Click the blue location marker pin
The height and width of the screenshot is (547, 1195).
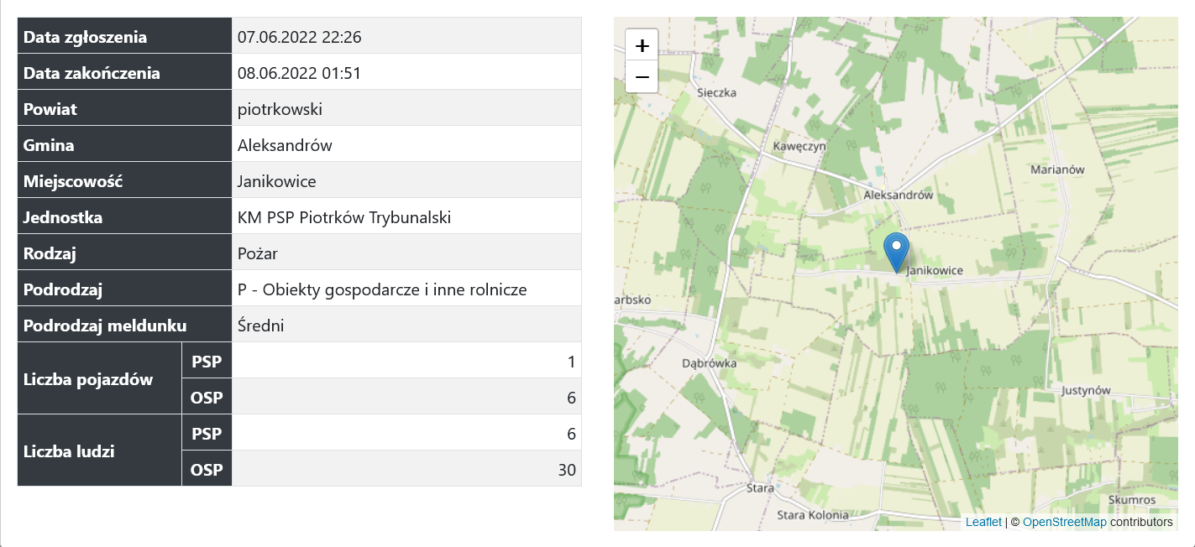pos(896,251)
